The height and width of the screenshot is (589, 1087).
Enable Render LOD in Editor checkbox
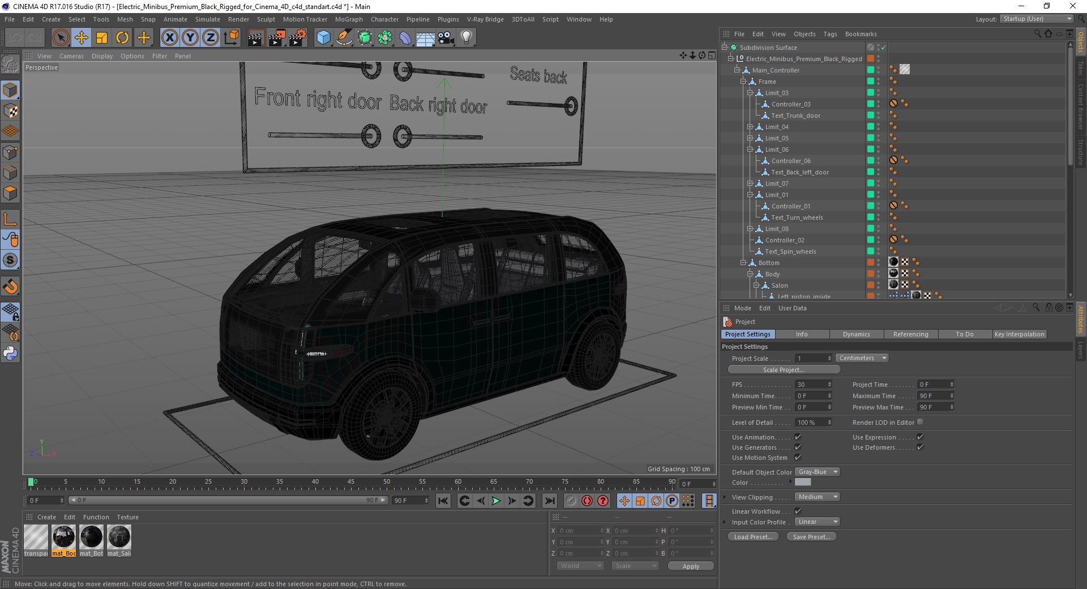click(920, 422)
